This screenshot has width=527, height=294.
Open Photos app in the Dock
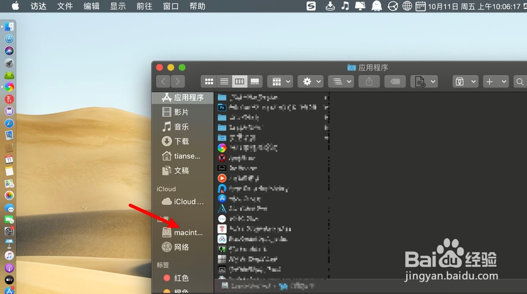click(x=9, y=196)
